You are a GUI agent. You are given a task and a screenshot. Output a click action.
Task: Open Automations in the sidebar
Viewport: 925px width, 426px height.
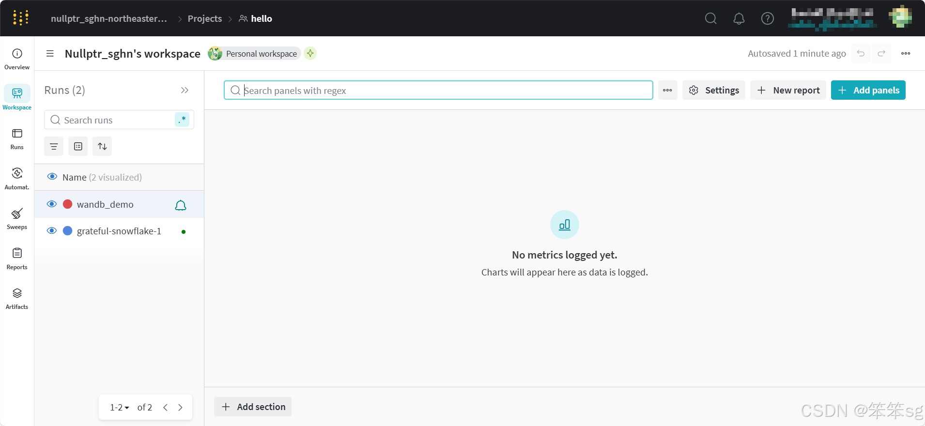pos(17,179)
